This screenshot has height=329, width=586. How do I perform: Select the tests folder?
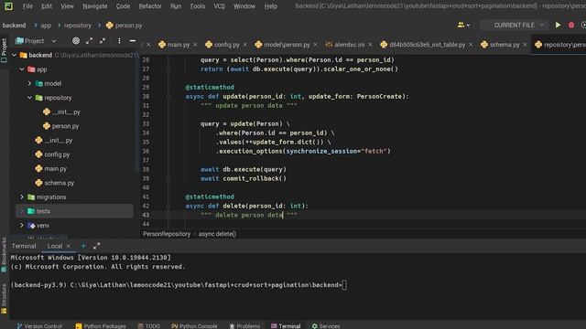tap(74, 211)
